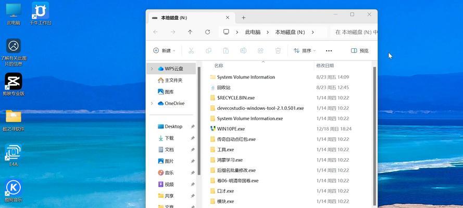
Task: Toggle the 预览 preview pane
Action: coord(359,50)
